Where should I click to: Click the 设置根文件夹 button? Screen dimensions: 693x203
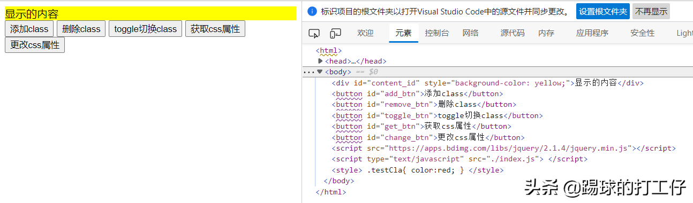[603, 11]
